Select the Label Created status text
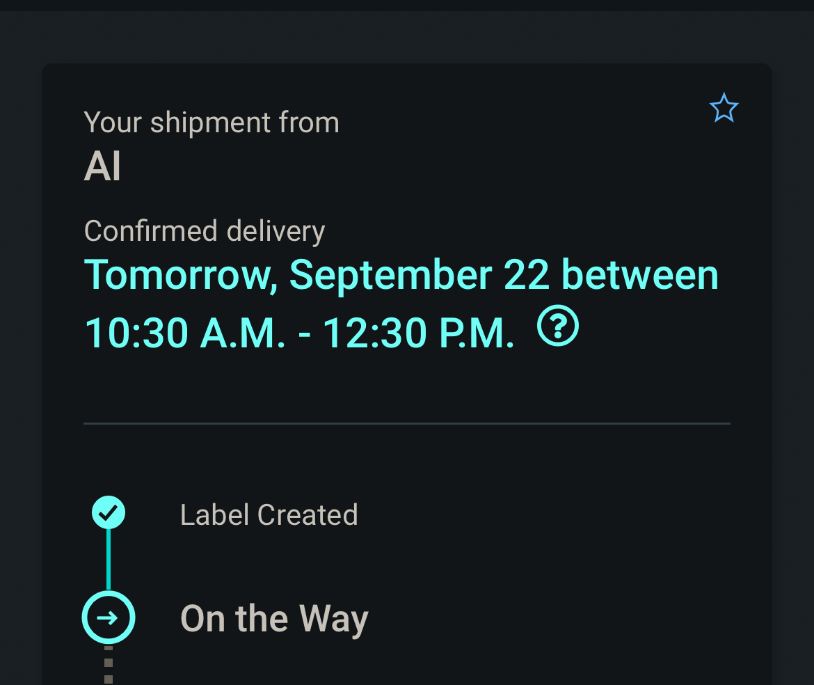 (269, 515)
